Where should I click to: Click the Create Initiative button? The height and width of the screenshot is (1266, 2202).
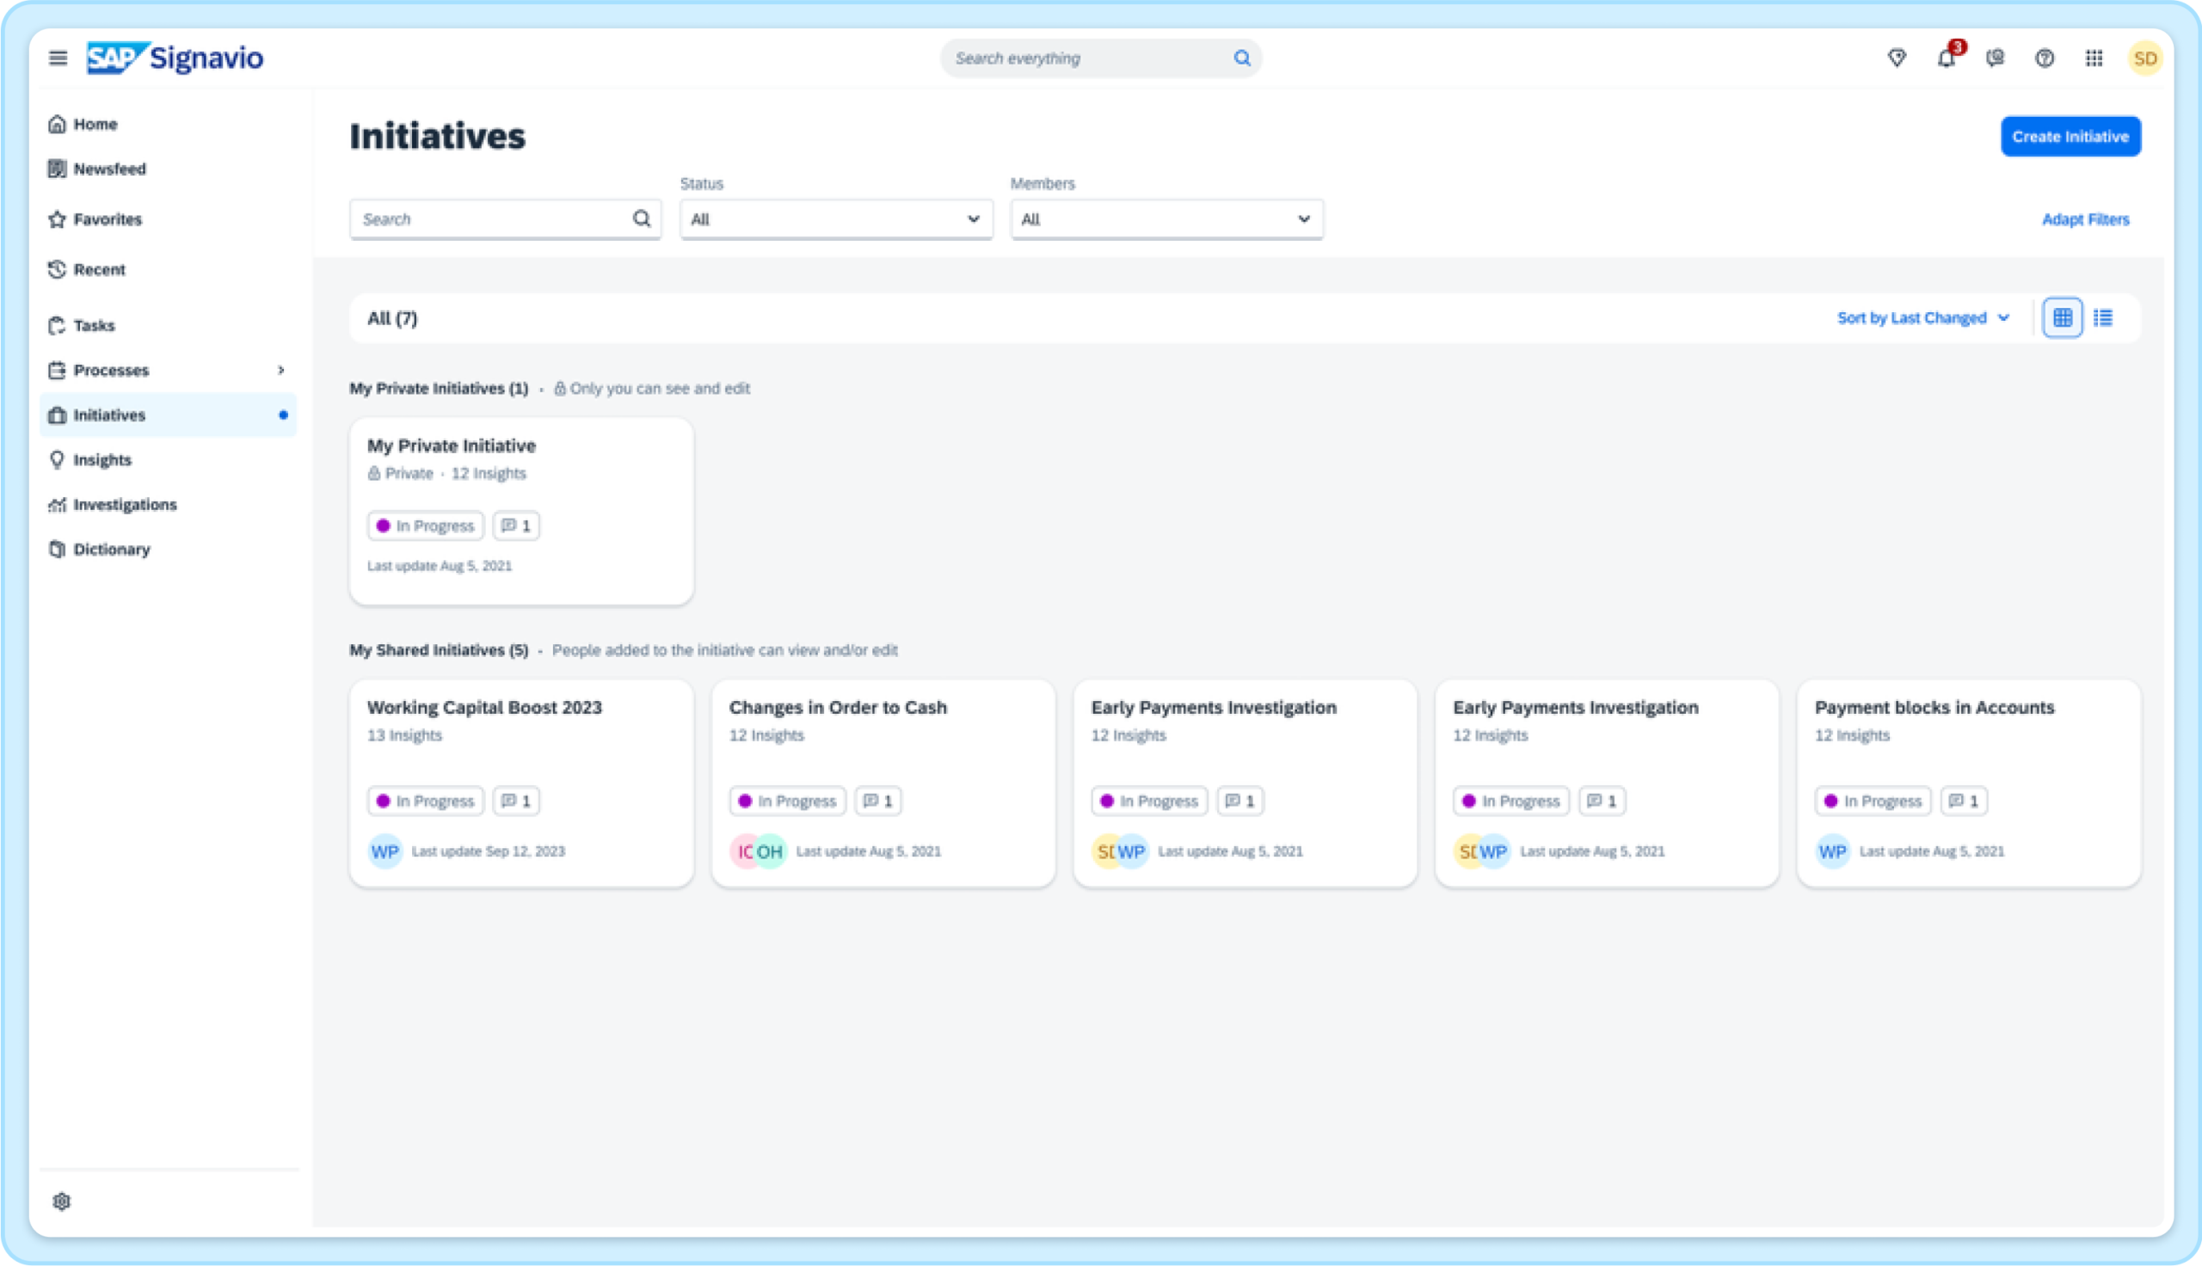2069,137
